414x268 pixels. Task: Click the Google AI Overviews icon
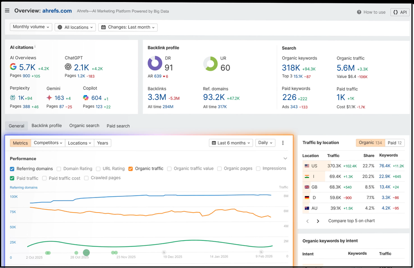[13, 67]
